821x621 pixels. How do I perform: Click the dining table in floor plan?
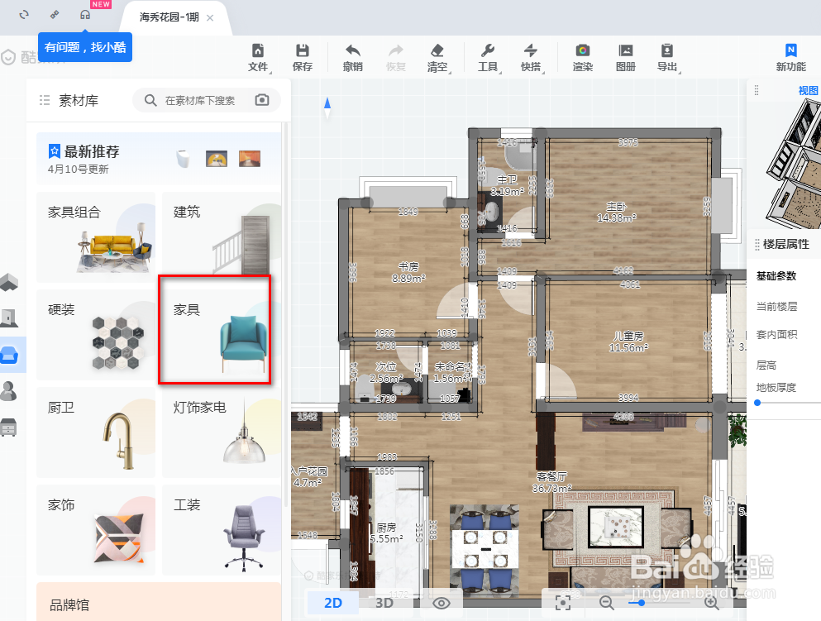pos(484,549)
